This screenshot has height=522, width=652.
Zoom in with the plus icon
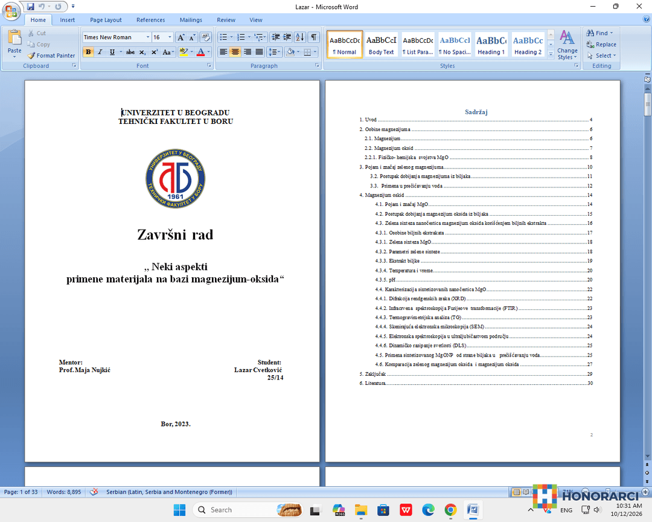coord(645,492)
